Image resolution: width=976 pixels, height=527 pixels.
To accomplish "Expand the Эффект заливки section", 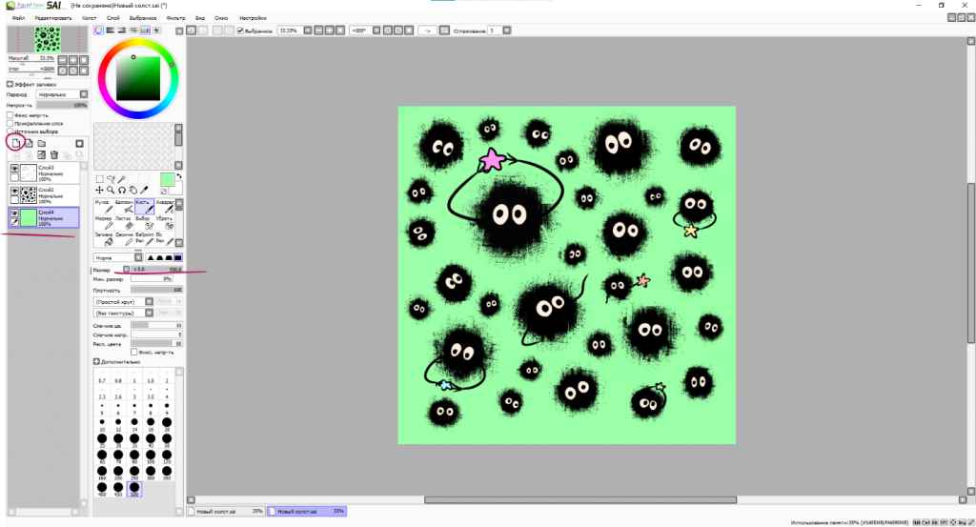I will [x=10, y=84].
